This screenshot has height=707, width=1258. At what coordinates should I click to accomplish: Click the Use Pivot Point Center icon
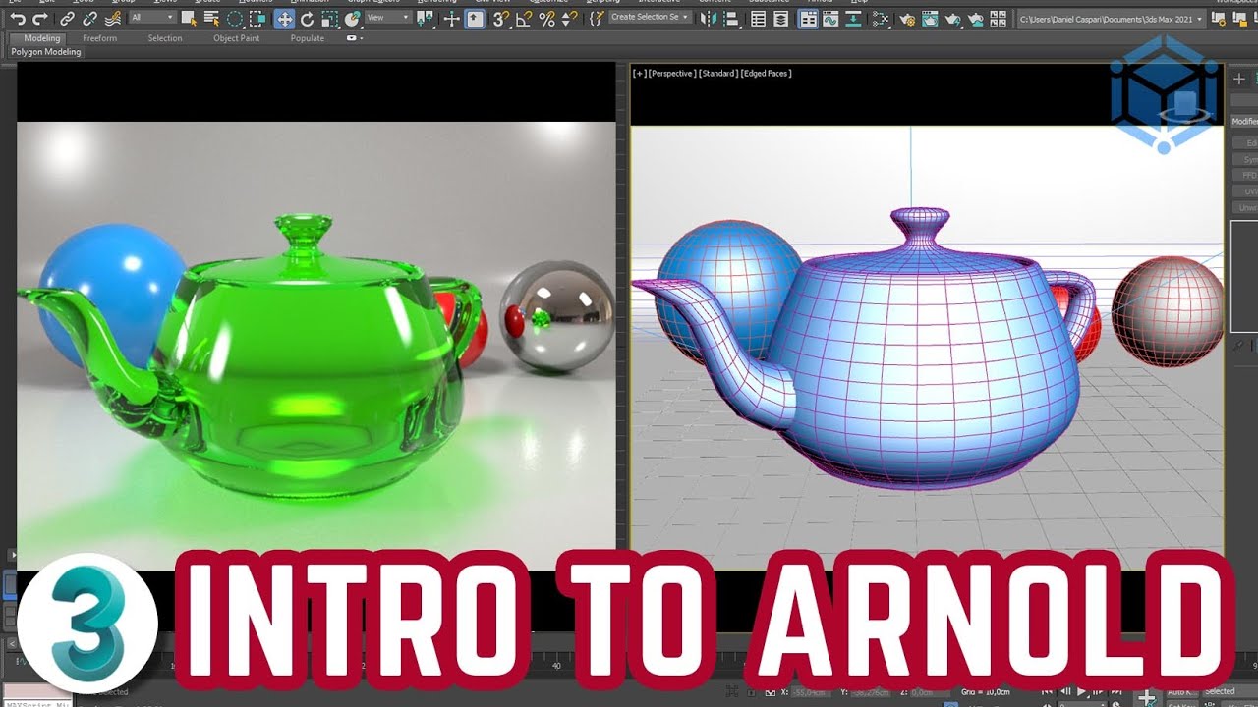425,19
